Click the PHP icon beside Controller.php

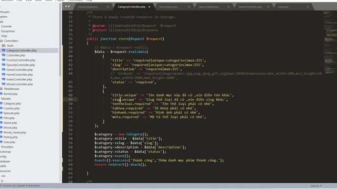point(4,55)
